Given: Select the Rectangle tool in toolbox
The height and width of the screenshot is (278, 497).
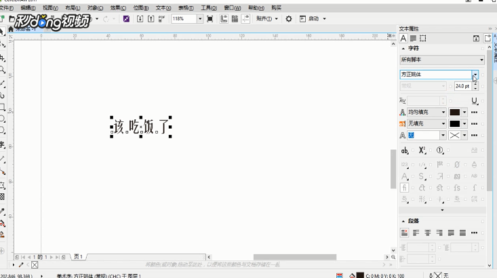Looking at the screenshot, I should pos(2,107).
